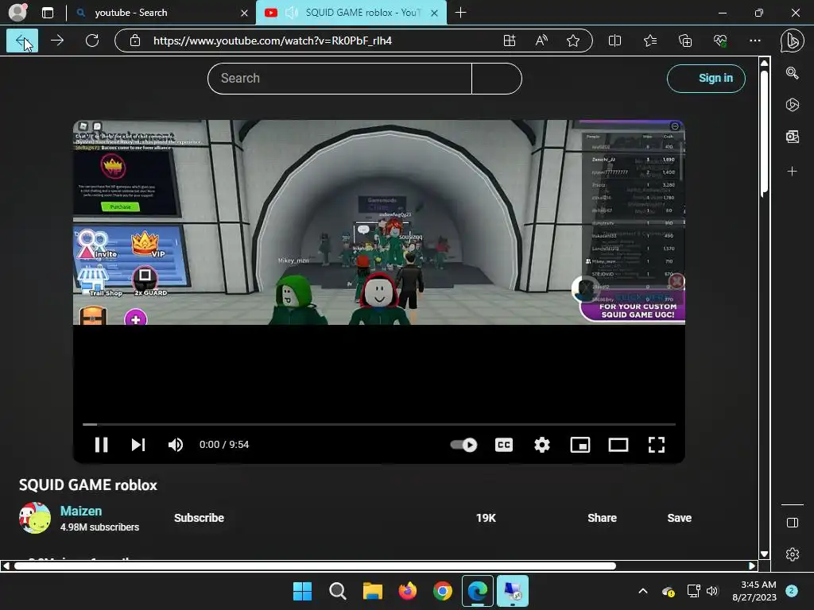Click the YouTube search submit button
This screenshot has width=814, height=610.
497,79
